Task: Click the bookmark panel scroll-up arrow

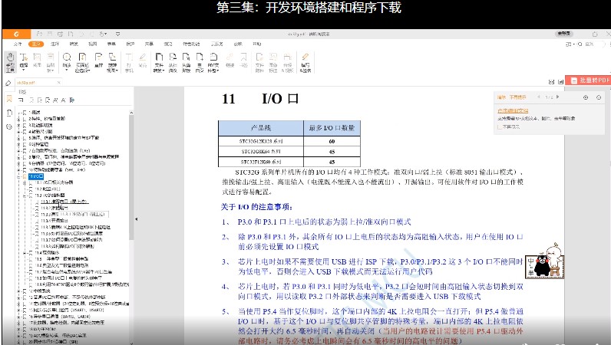Action: [x=131, y=113]
